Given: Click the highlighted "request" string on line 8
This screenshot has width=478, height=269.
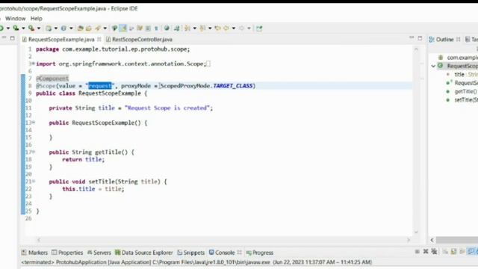Looking at the screenshot, I should [100, 86].
